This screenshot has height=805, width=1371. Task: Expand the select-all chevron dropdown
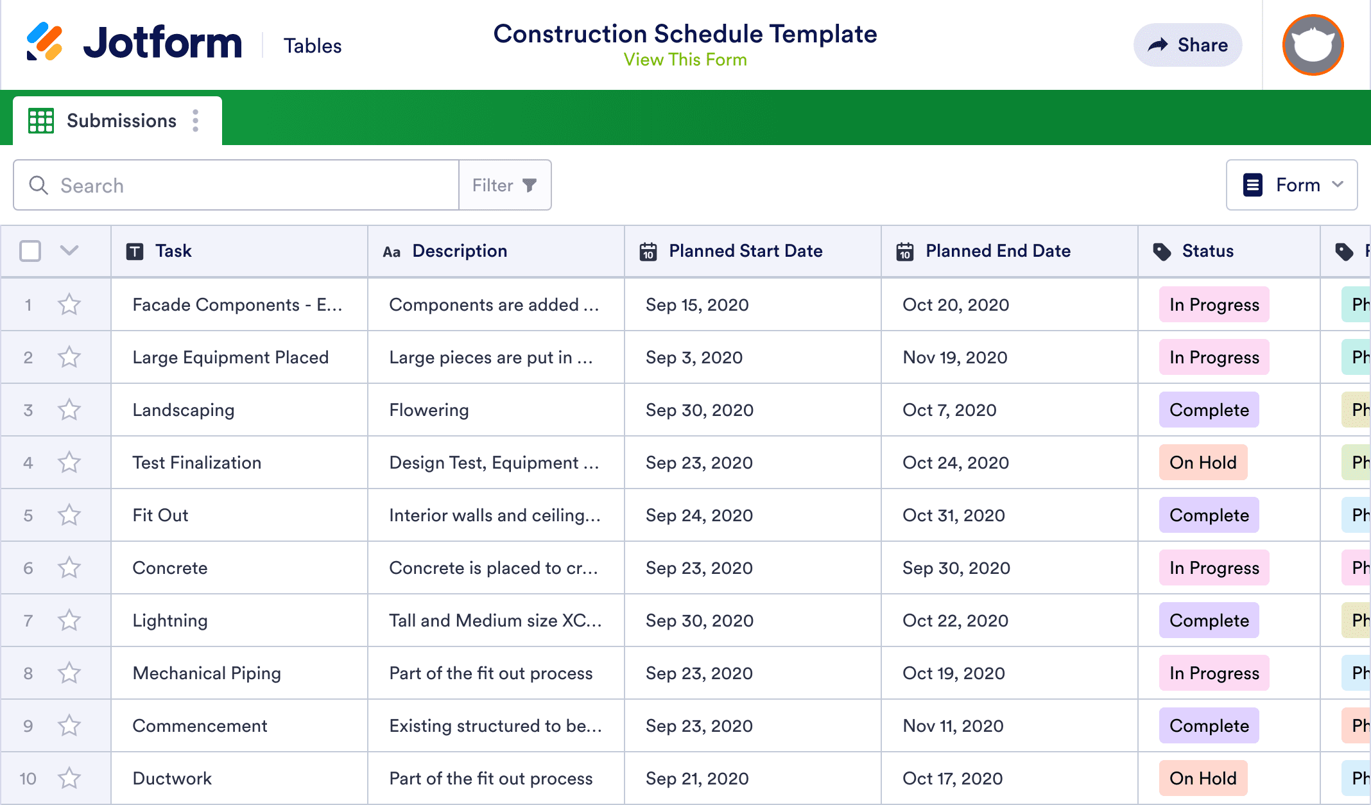tap(69, 250)
